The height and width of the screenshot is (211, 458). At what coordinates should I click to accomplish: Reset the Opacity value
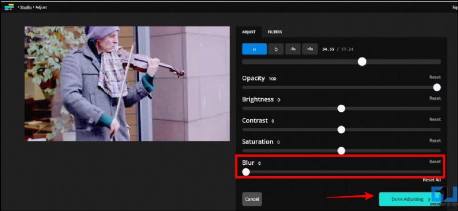(435, 77)
